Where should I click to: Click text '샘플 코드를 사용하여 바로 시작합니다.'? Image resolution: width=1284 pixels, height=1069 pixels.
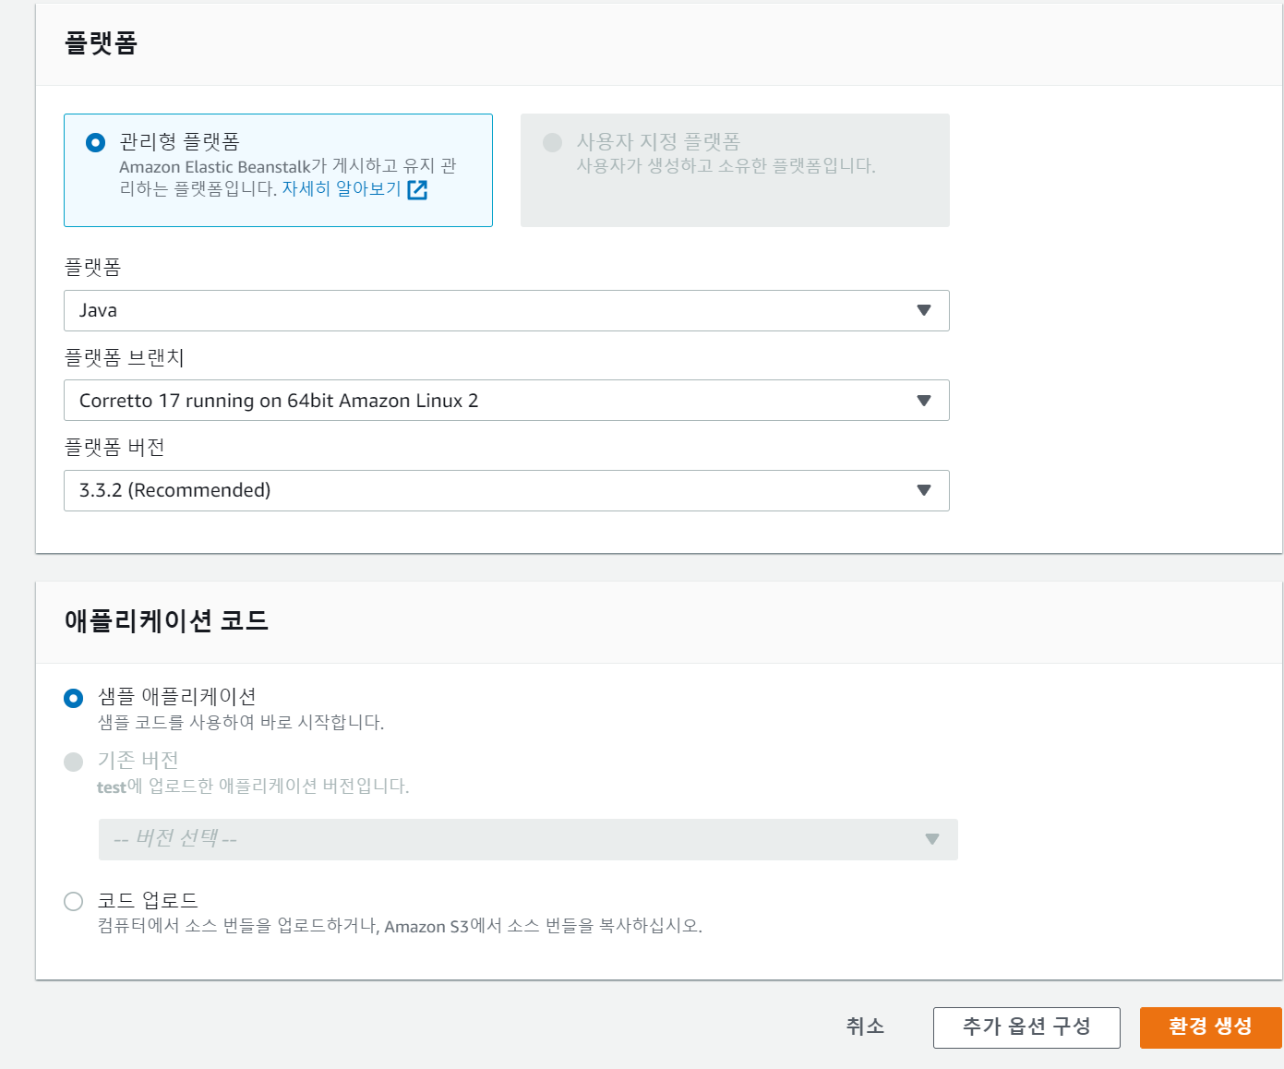(x=241, y=722)
